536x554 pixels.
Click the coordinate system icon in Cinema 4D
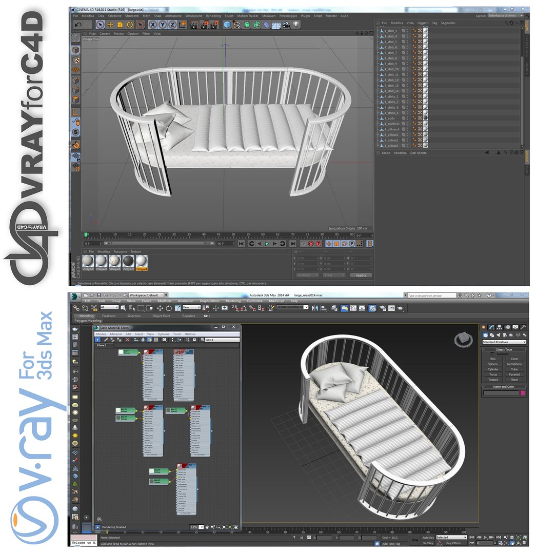click(182, 25)
